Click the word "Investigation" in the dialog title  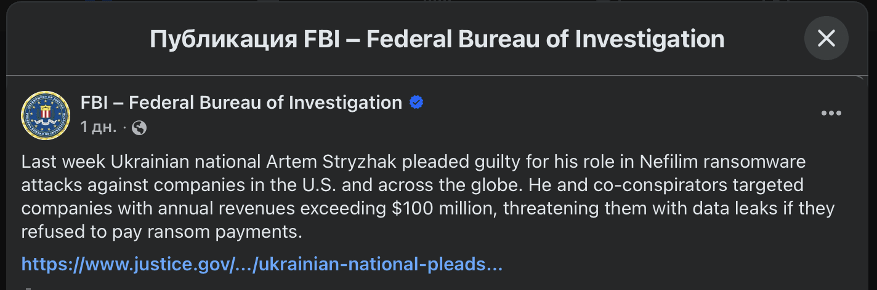pyautogui.click(x=650, y=39)
